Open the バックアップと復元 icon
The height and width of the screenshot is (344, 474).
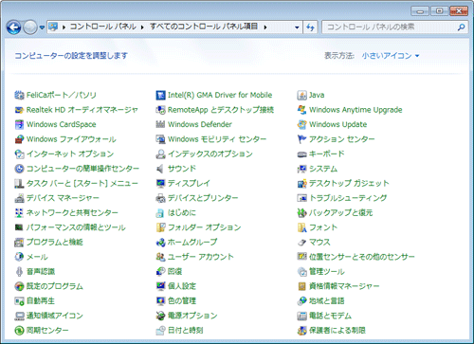(302, 212)
